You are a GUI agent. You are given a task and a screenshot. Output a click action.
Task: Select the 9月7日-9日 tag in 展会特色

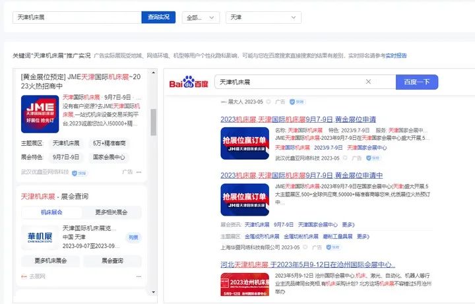(x=66, y=157)
